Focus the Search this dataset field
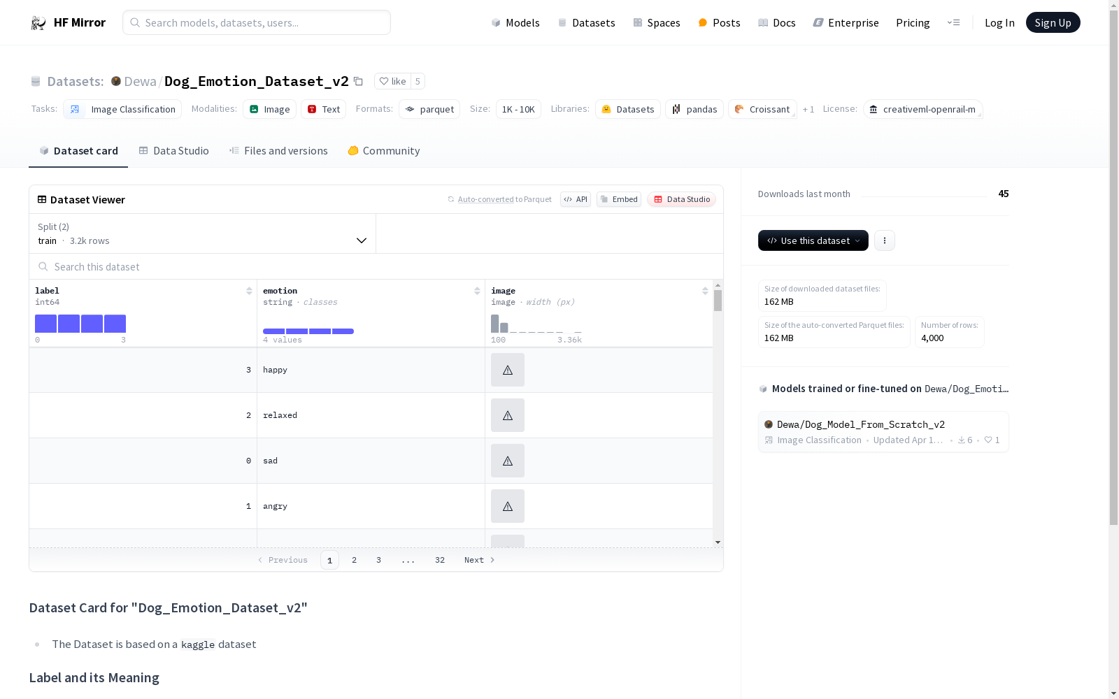 coord(376,266)
